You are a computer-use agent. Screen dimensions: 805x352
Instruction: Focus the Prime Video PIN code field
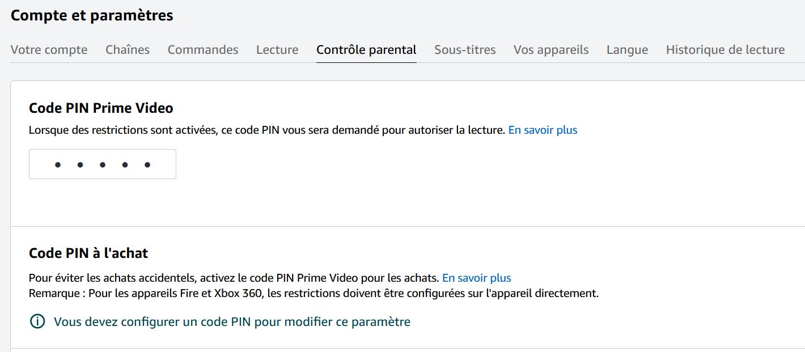(103, 164)
